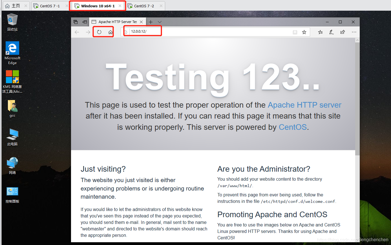Viewport: 391px width, 245px height.
Task: Click the /var/www/html/ path text
Action: pos(235,186)
